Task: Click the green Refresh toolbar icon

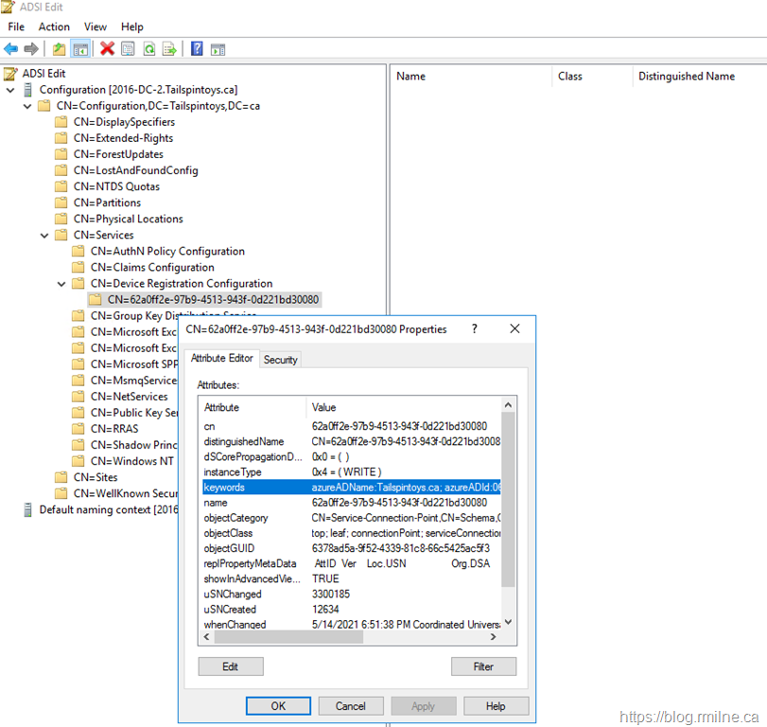Action: [149, 49]
